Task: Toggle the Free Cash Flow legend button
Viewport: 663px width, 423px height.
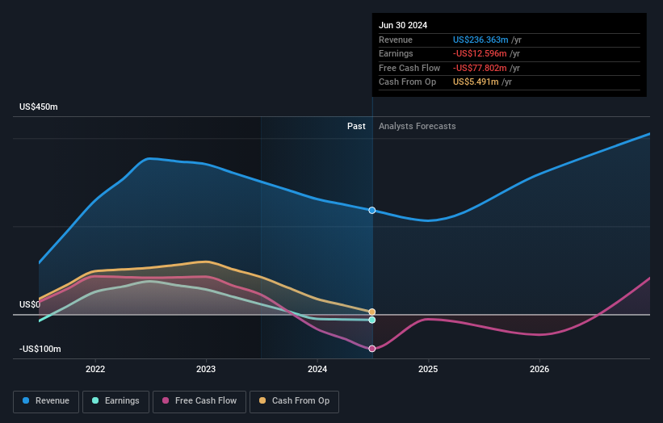Action: click(199, 401)
